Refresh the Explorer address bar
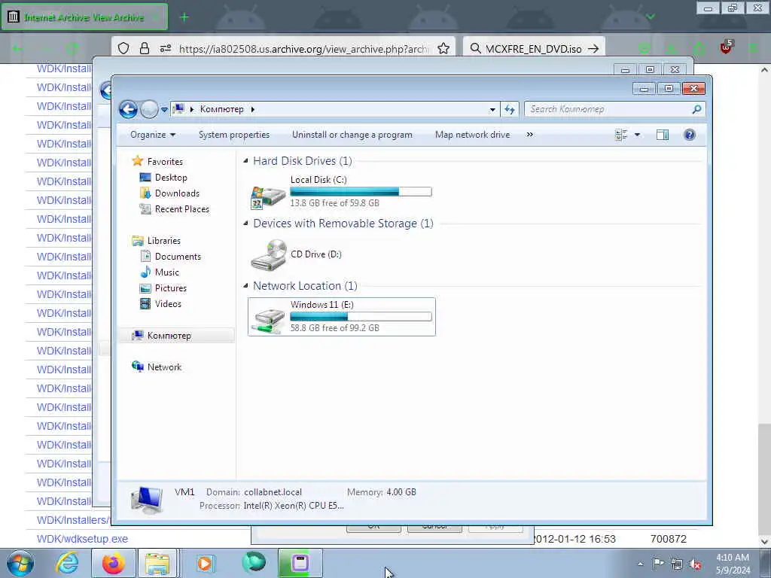 pyautogui.click(x=510, y=110)
